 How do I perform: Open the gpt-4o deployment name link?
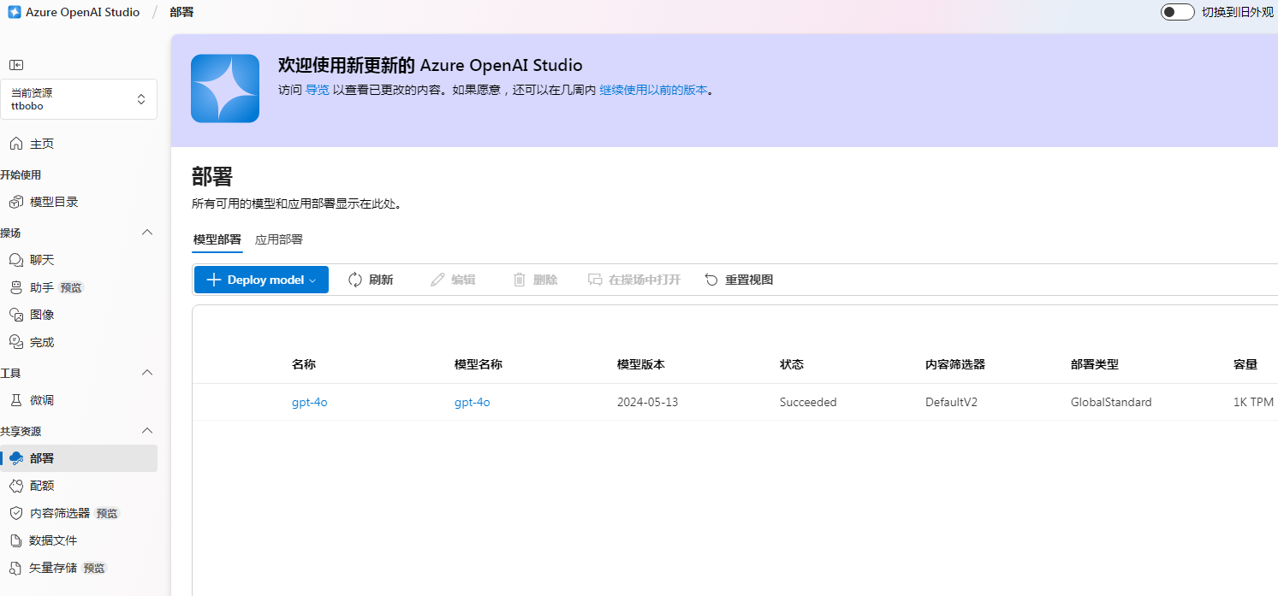pyautogui.click(x=310, y=402)
